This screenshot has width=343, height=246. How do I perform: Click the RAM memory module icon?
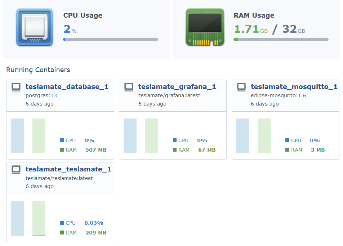(205, 27)
